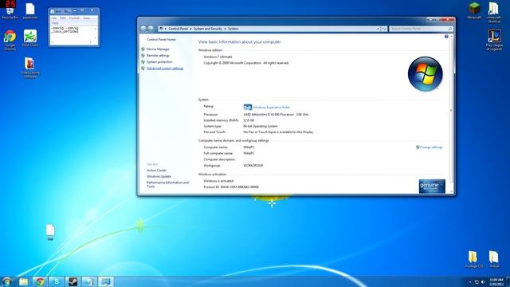Click the magnifier icon in the Search Control Panel box
Screen dimensions: 510x287
pyautogui.click(x=449, y=29)
